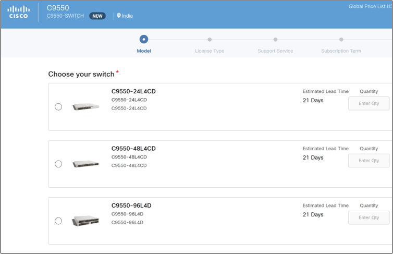
Task: Click quantity field for C9550-24L4CD
Action: (369, 103)
